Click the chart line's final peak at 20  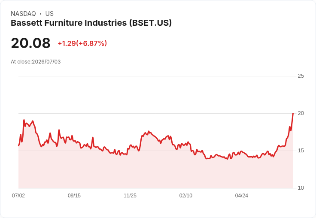[293, 113]
